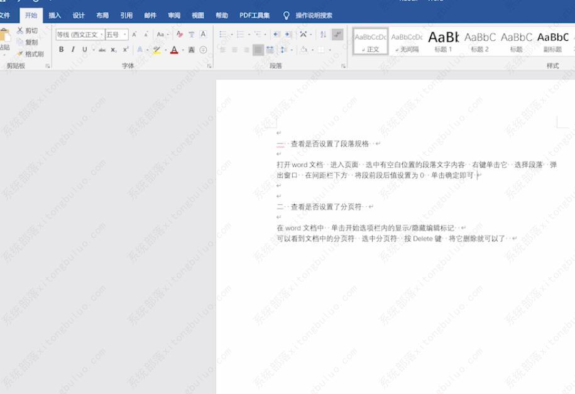
Task: Toggle Bold formatting
Action: 61,50
